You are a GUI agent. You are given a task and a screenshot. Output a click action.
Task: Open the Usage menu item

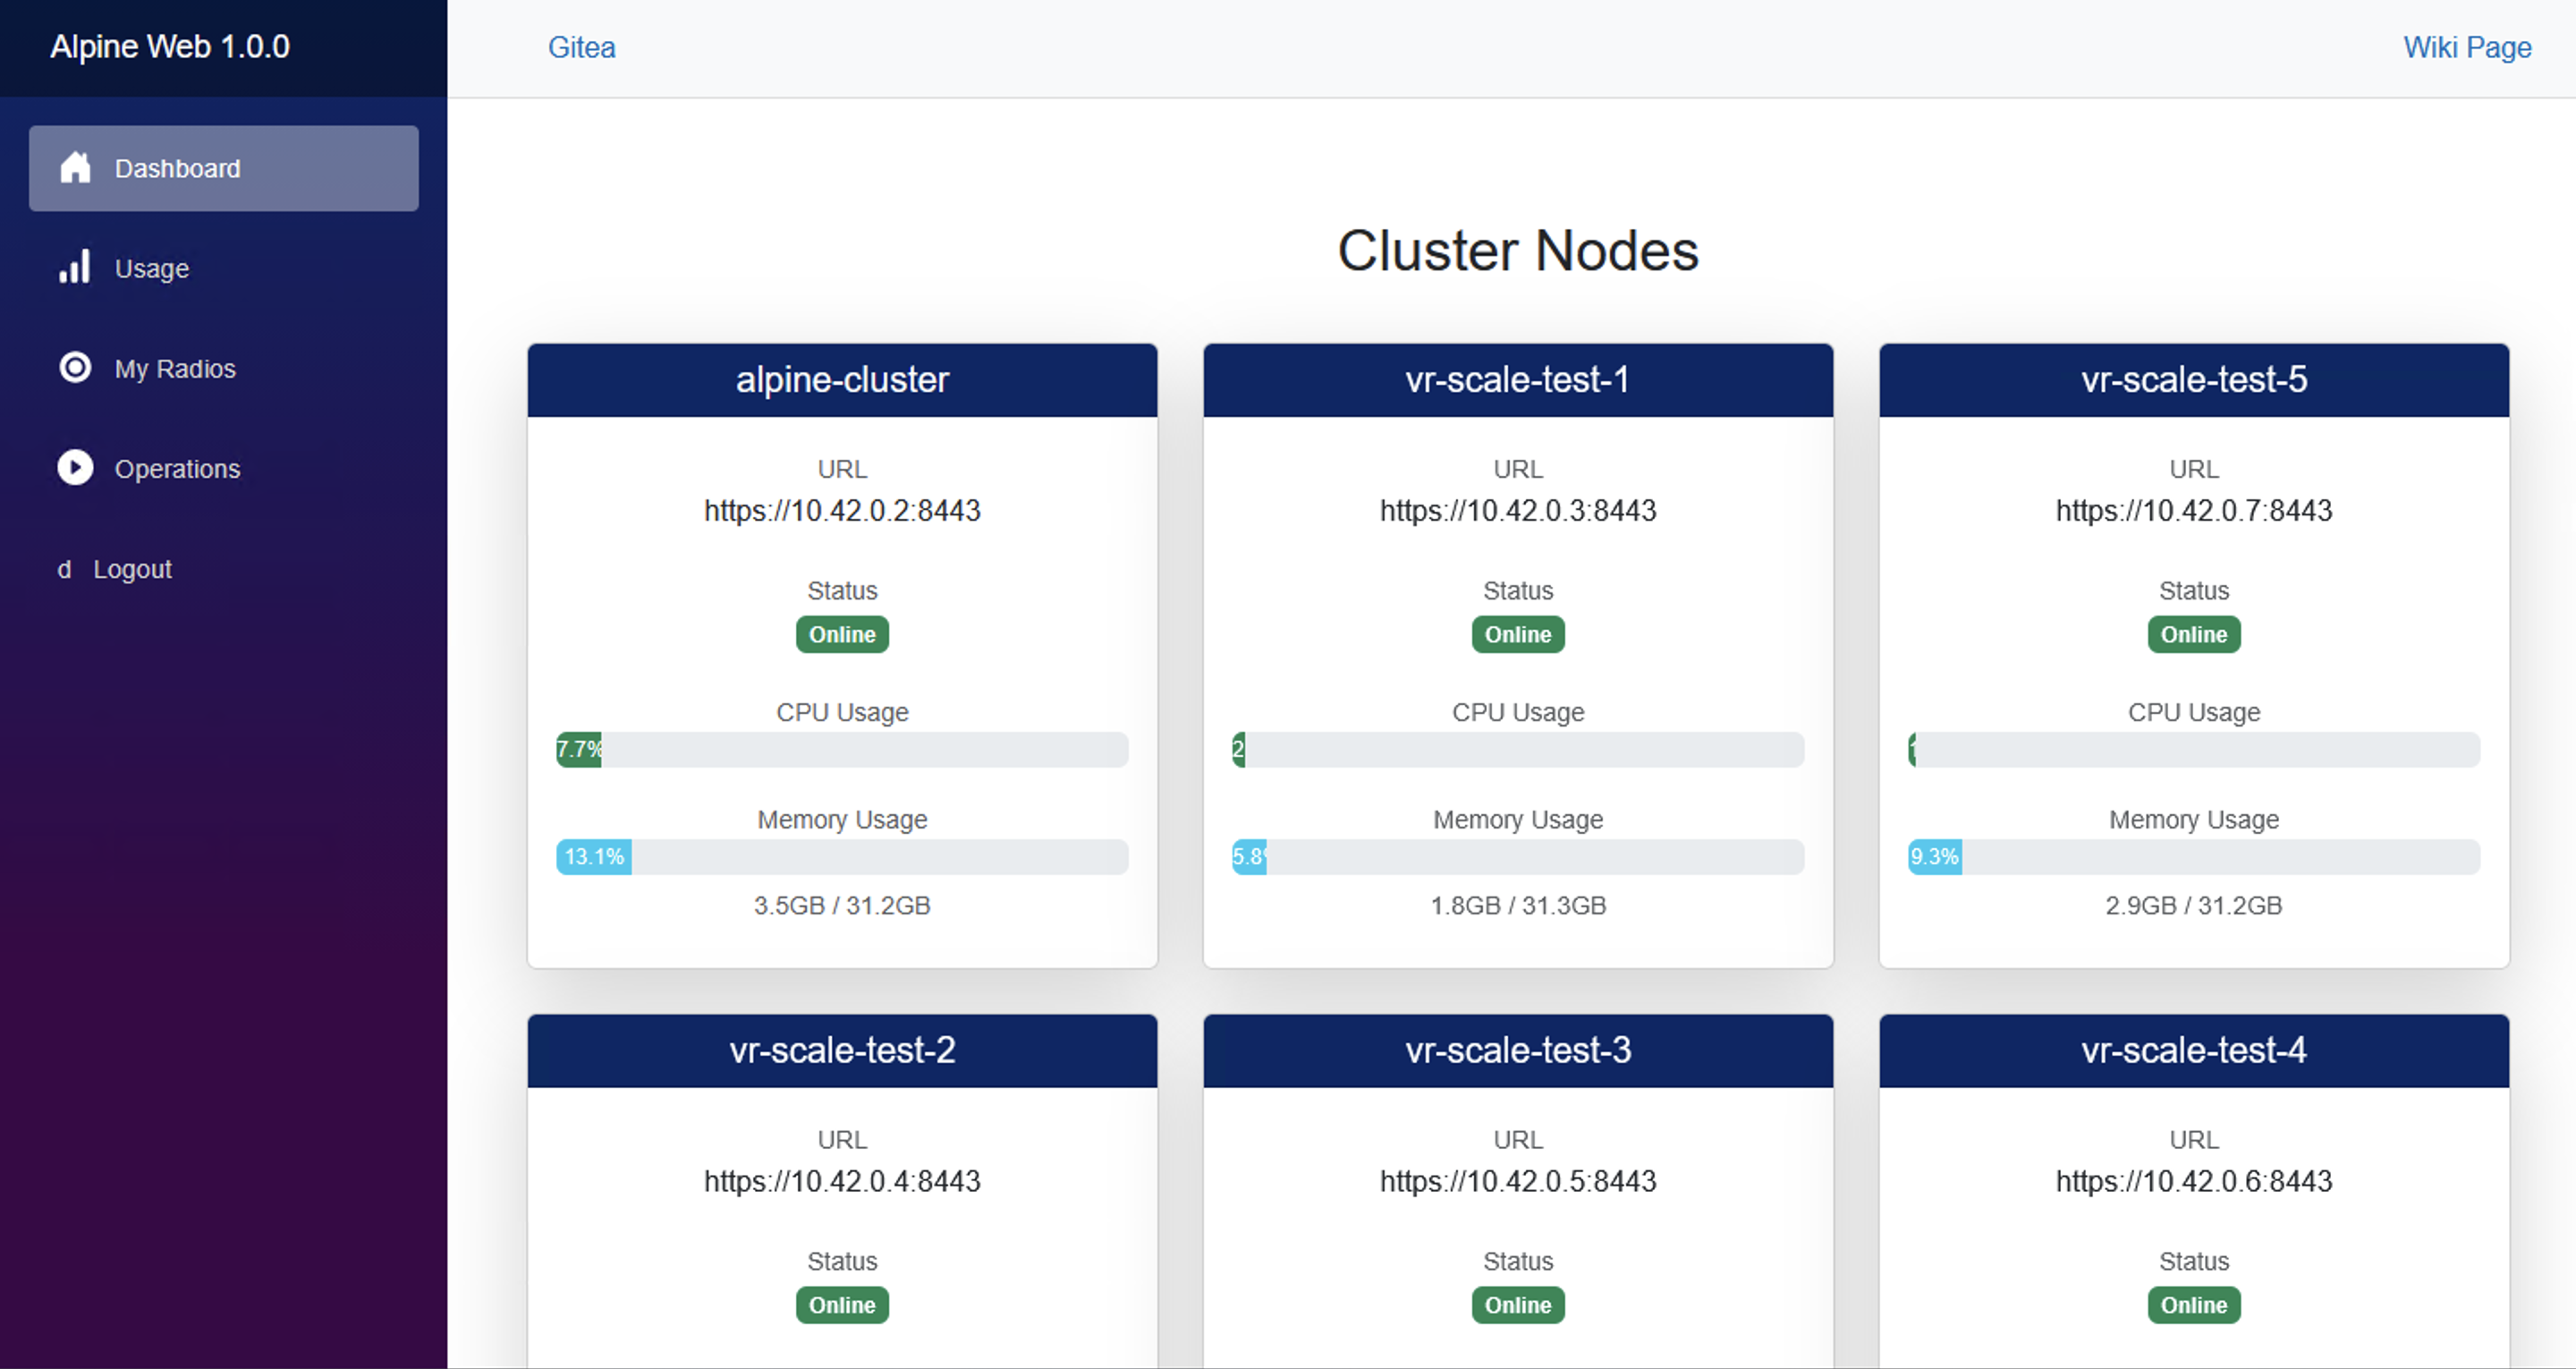152,268
